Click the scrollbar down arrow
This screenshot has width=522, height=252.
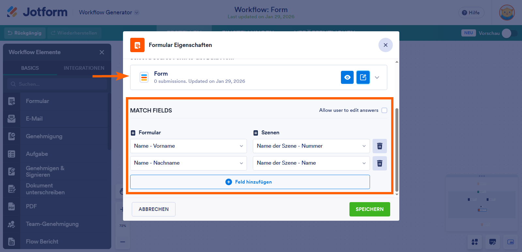[x=397, y=194]
